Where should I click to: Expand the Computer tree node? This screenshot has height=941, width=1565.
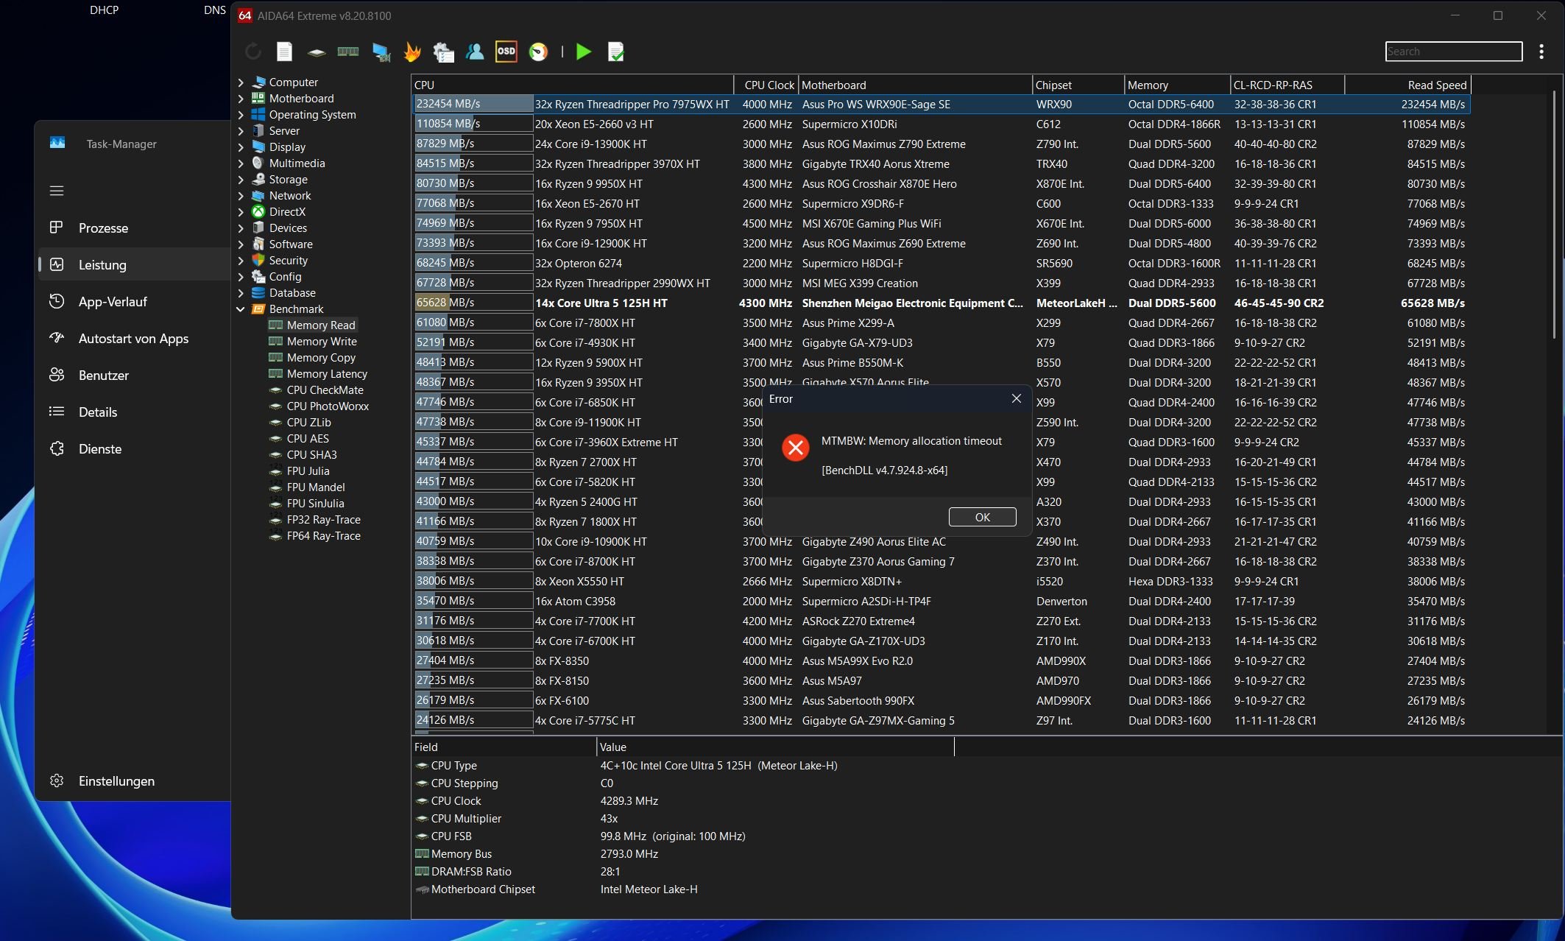click(x=241, y=82)
